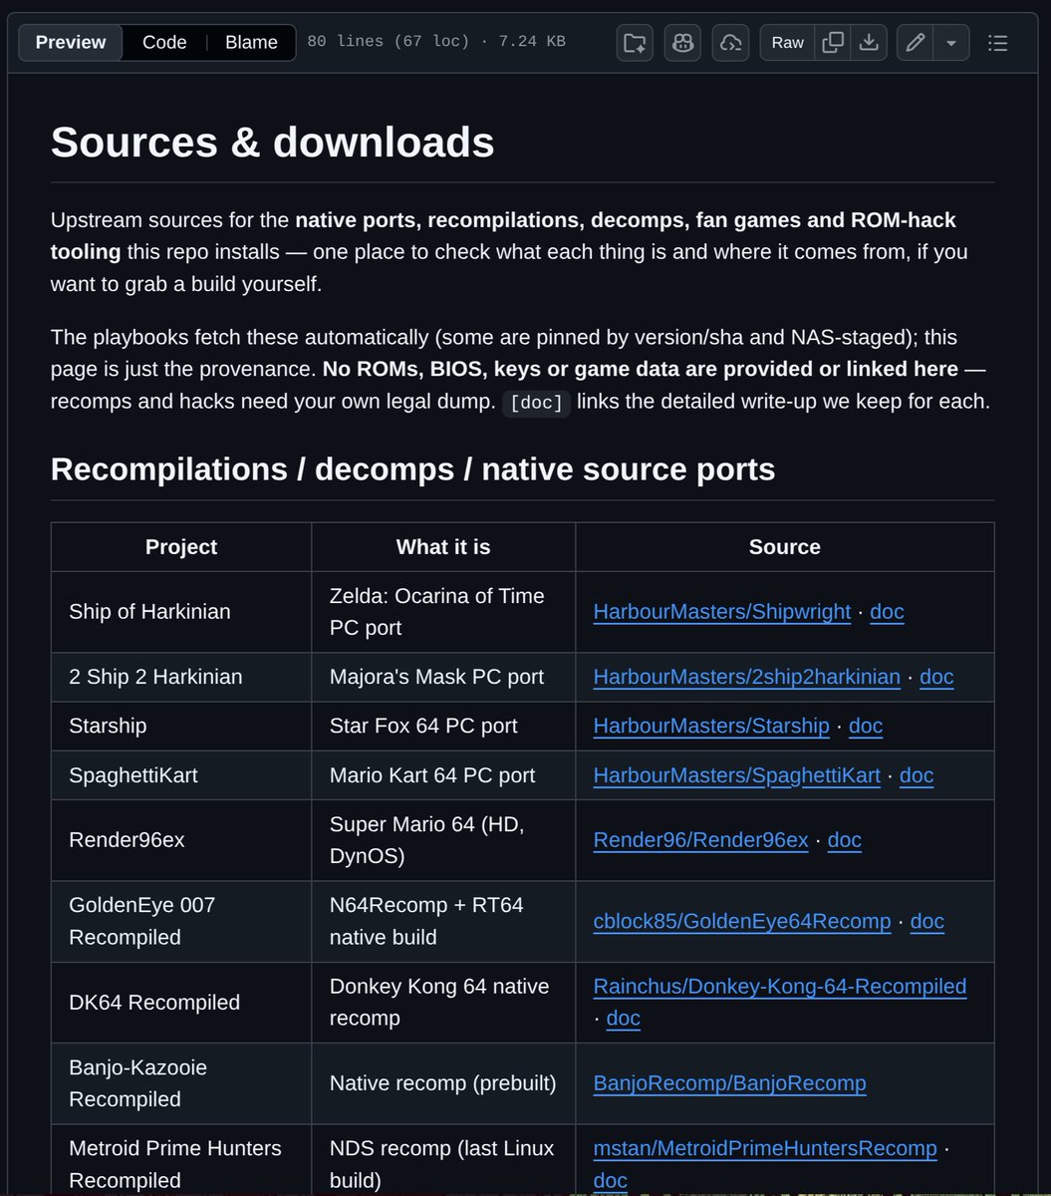Copy raw file contents icon
This screenshot has height=1196, width=1051.
click(x=833, y=43)
